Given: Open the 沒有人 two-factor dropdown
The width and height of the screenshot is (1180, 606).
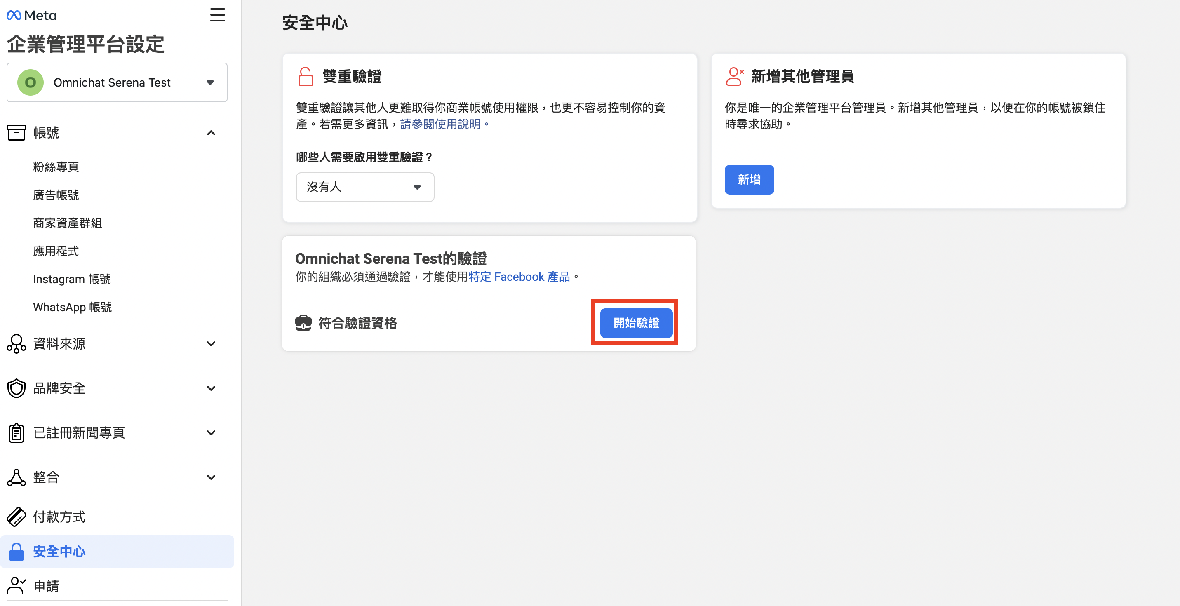Looking at the screenshot, I should (x=364, y=187).
